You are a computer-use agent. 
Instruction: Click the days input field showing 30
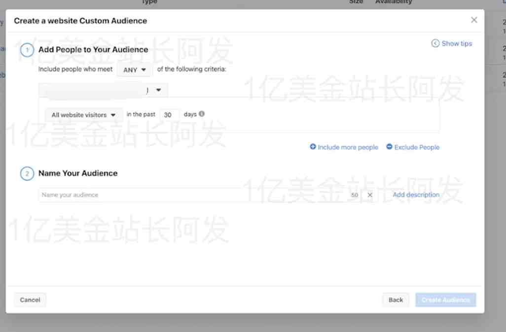[169, 115]
